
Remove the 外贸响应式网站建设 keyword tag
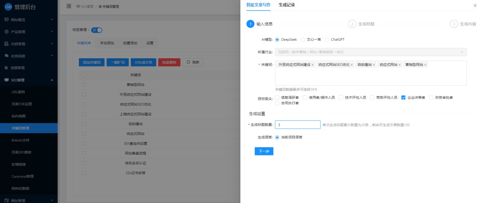click(x=312, y=65)
